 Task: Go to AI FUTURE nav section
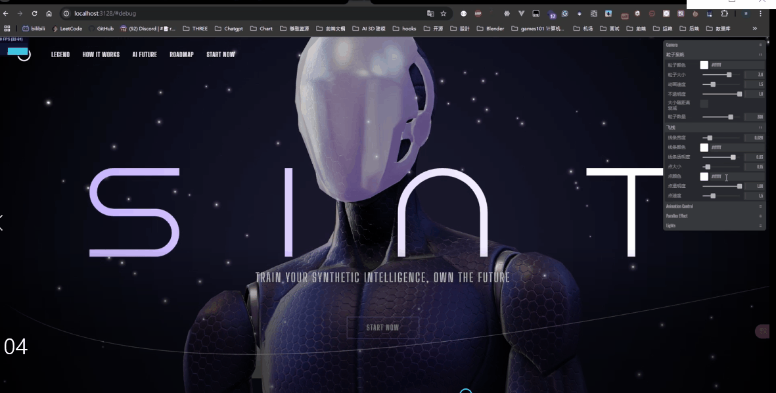click(x=145, y=55)
